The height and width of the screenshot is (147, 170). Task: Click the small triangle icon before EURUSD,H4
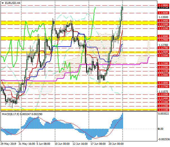pyautogui.click(x=3, y=3)
